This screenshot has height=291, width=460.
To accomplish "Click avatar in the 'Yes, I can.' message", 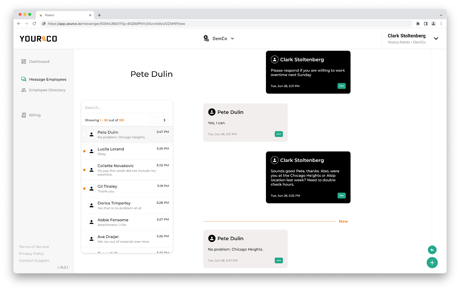I will pos(212,112).
